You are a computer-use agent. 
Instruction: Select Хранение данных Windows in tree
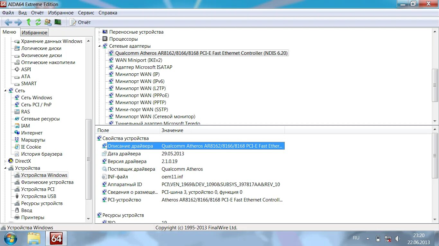tap(51, 41)
